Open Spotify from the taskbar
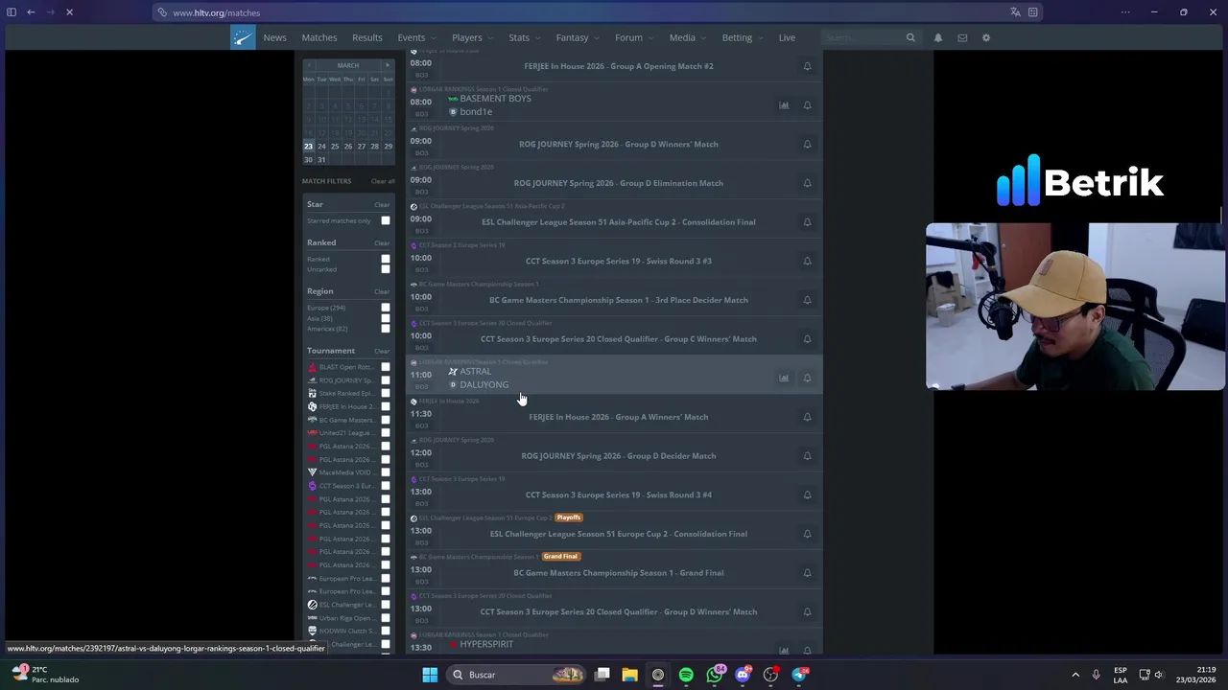The height and width of the screenshot is (690, 1228). [686, 675]
